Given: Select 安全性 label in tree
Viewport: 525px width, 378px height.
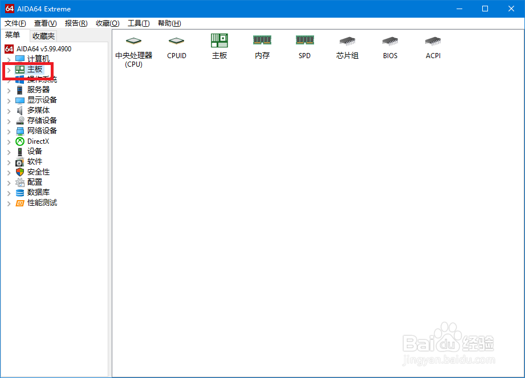Looking at the screenshot, I should (38, 172).
